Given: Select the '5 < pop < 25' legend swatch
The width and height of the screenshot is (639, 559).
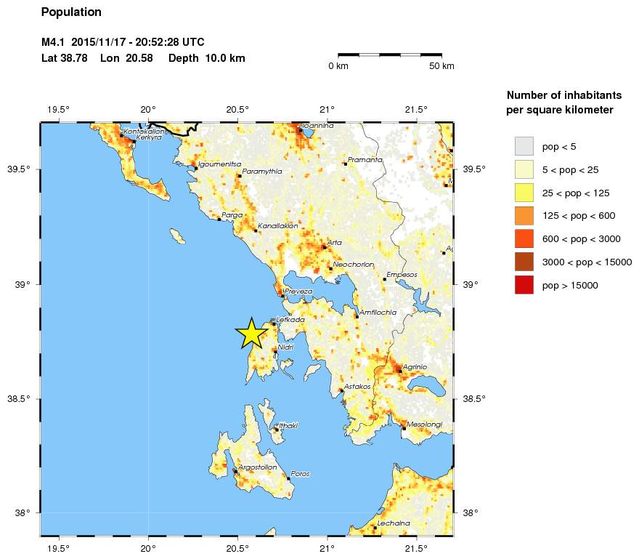Looking at the screenshot, I should [x=524, y=169].
